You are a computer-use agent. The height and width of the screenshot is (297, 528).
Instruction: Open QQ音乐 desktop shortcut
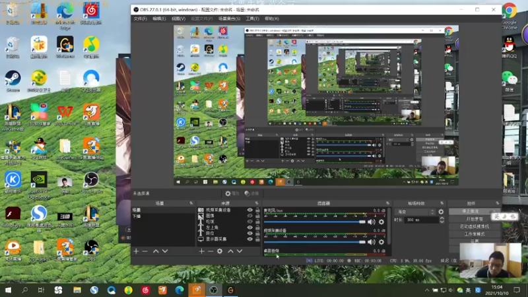coord(91,47)
